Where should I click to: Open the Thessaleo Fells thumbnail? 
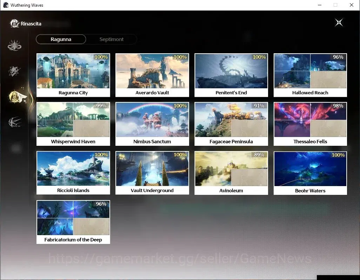tap(310, 120)
